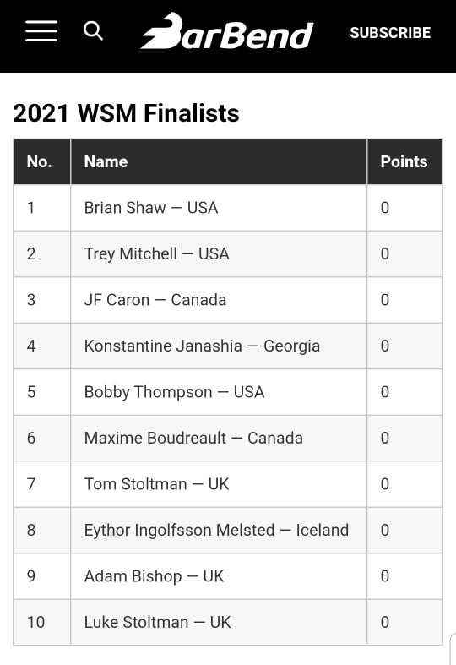Image resolution: width=456 pixels, height=665 pixels.
Task: Open the search magnifier icon
Action: pyautogui.click(x=93, y=31)
